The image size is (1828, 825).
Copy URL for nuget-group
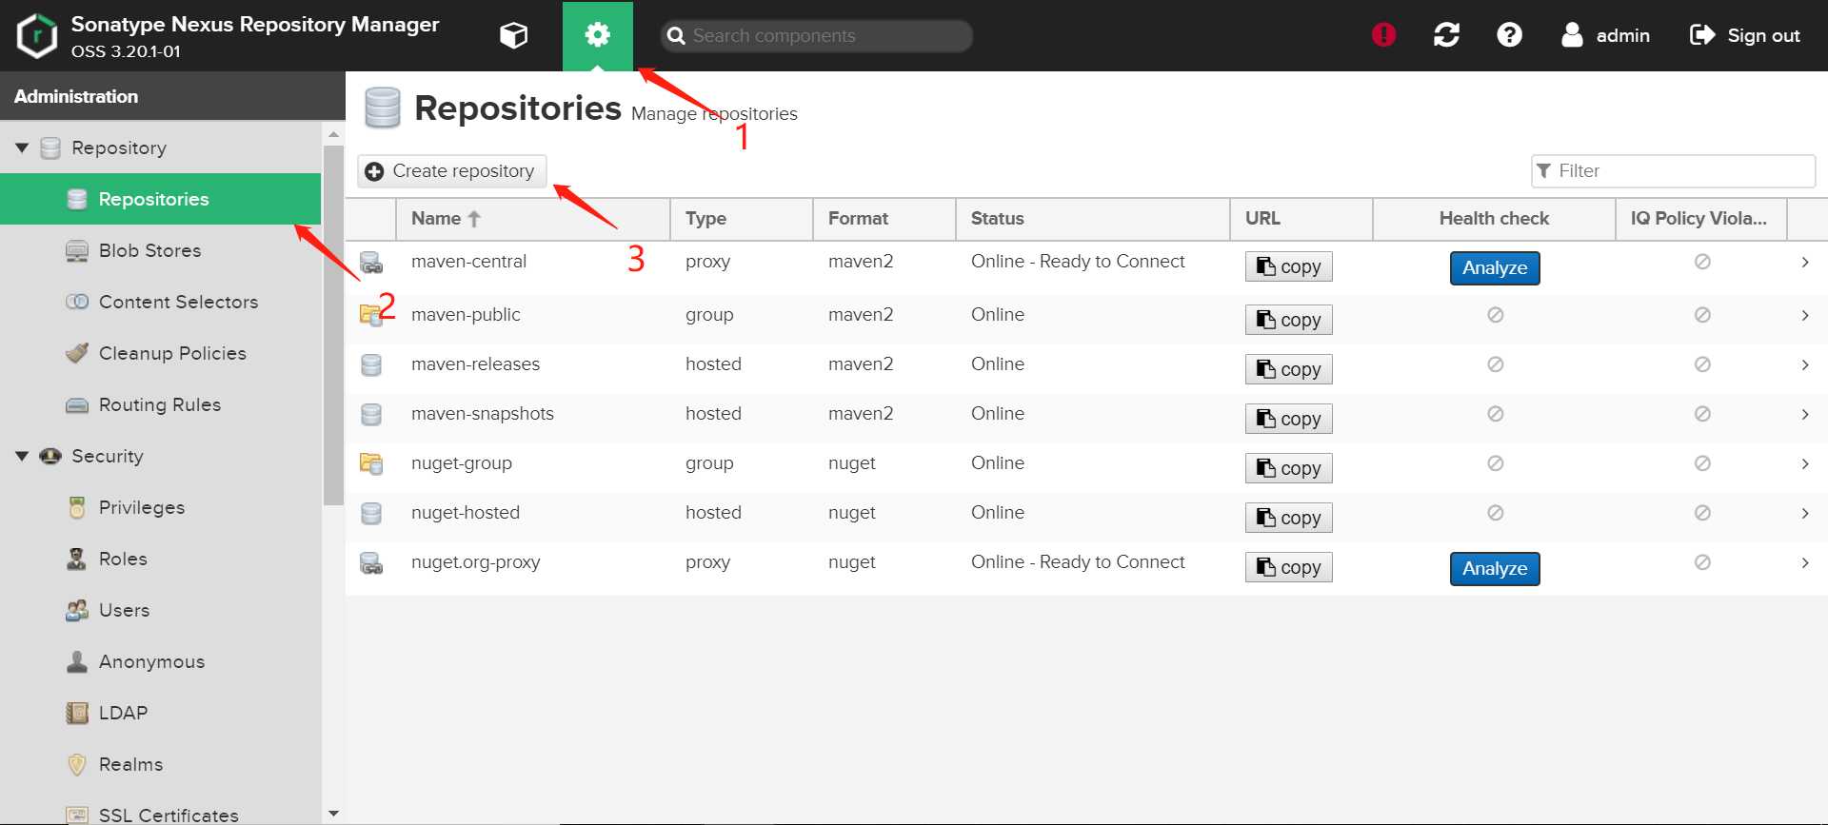point(1288,468)
